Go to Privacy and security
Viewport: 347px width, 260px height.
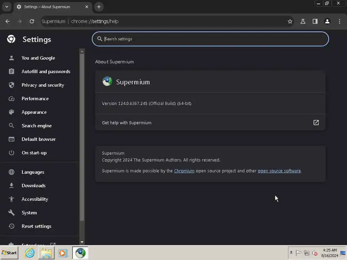point(43,85)
